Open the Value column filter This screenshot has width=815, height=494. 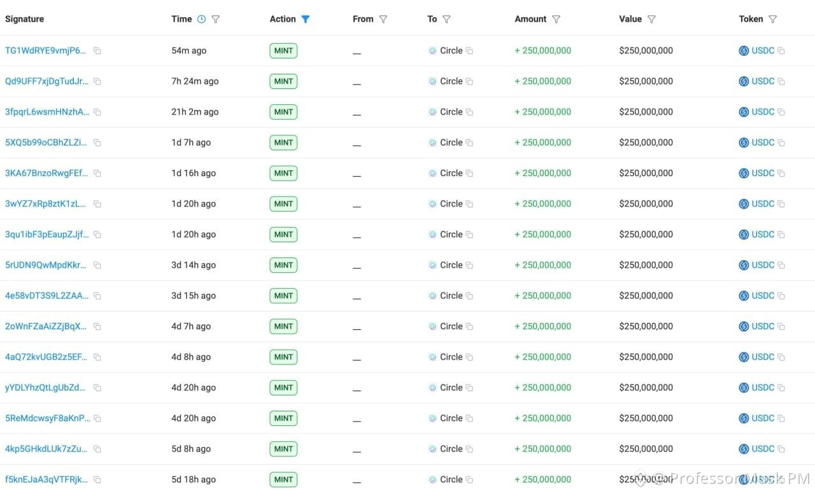(651, 19)
